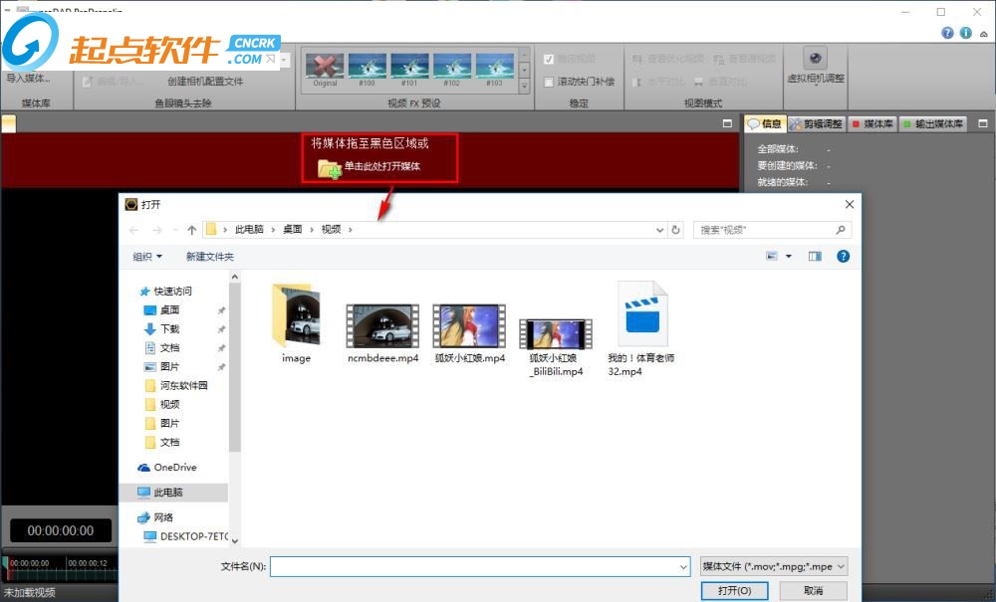
Task: Go up one folder level in Open dialog
Action: (192, 230)
